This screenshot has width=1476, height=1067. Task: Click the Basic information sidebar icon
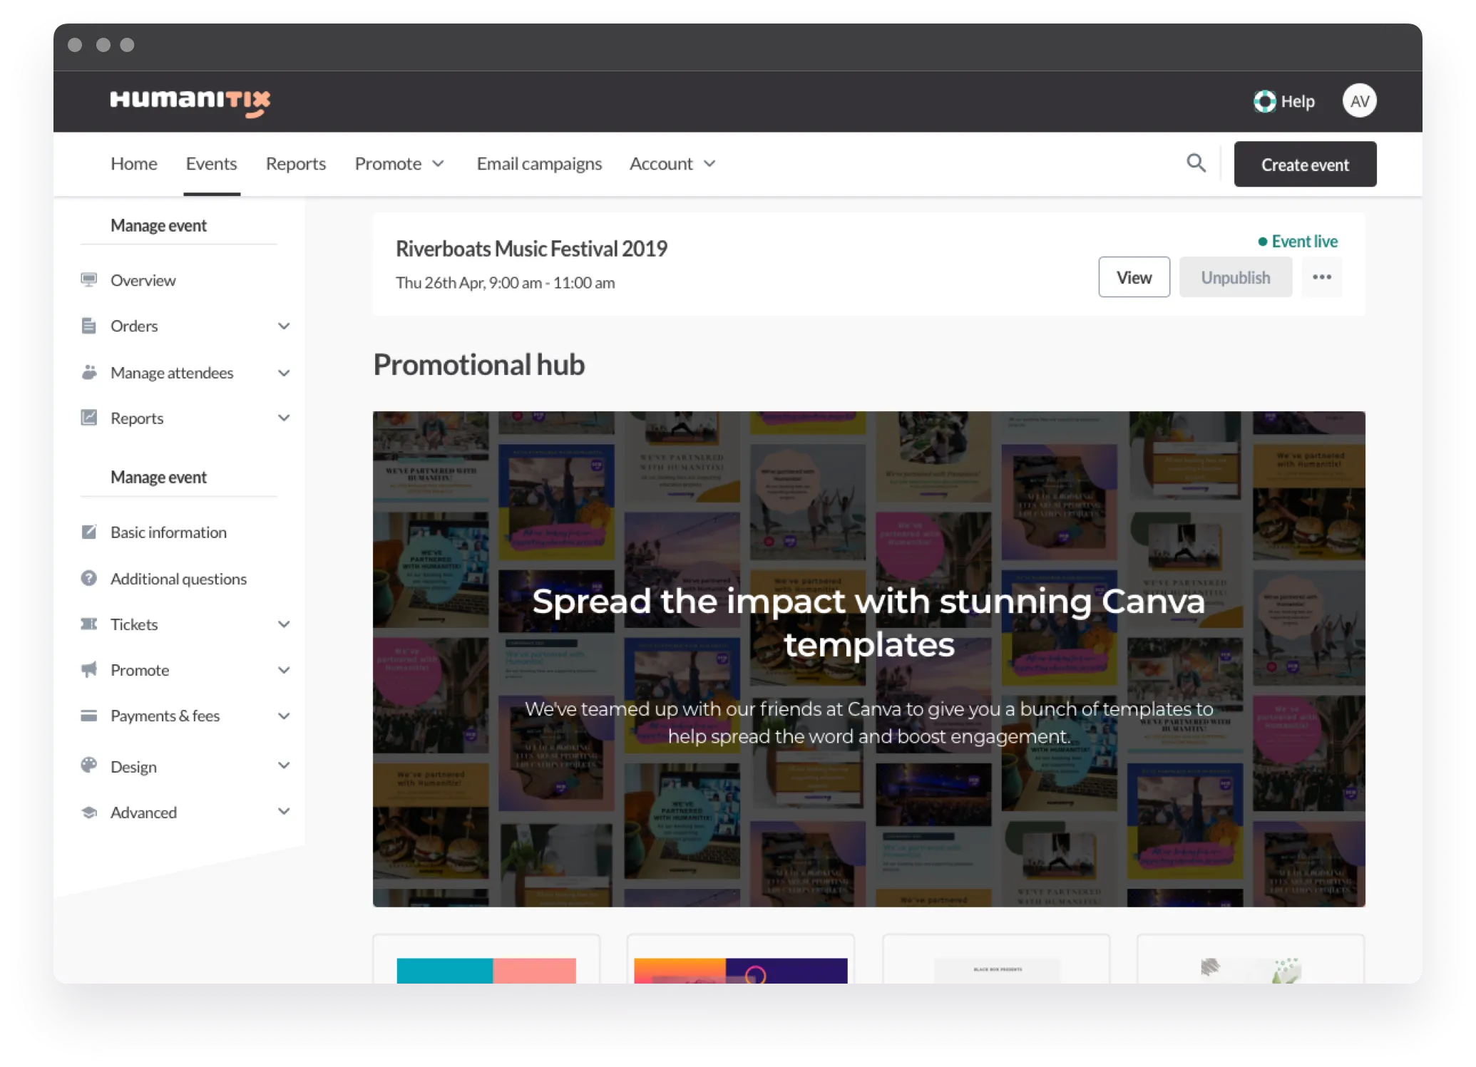(x=89, y=530)
